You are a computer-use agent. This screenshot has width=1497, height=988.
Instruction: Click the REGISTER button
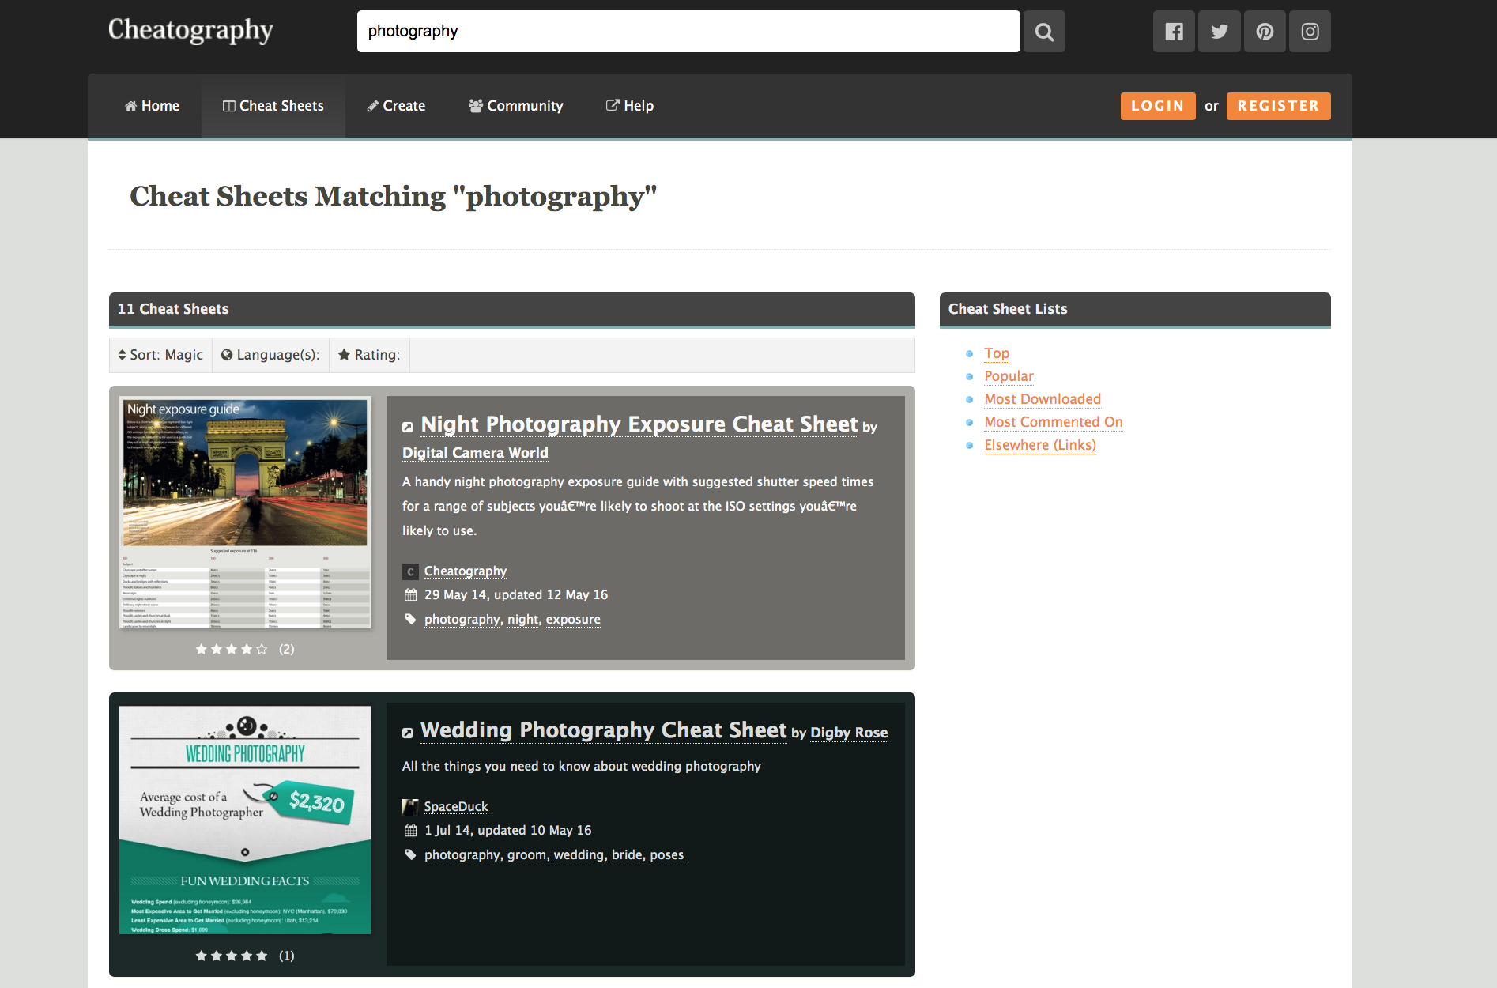[x=1278, y=106]
